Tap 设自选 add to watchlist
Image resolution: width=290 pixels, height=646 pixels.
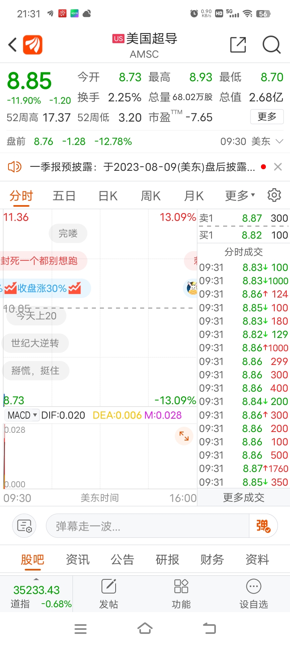253,594
